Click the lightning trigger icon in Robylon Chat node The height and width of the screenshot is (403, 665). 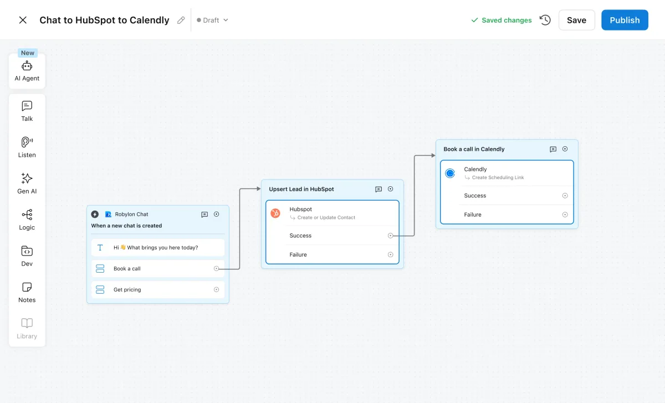click(x=95, y=214)
